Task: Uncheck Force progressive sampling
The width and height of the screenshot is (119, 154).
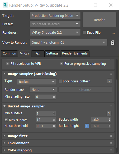Action: [x=62, y=63]
